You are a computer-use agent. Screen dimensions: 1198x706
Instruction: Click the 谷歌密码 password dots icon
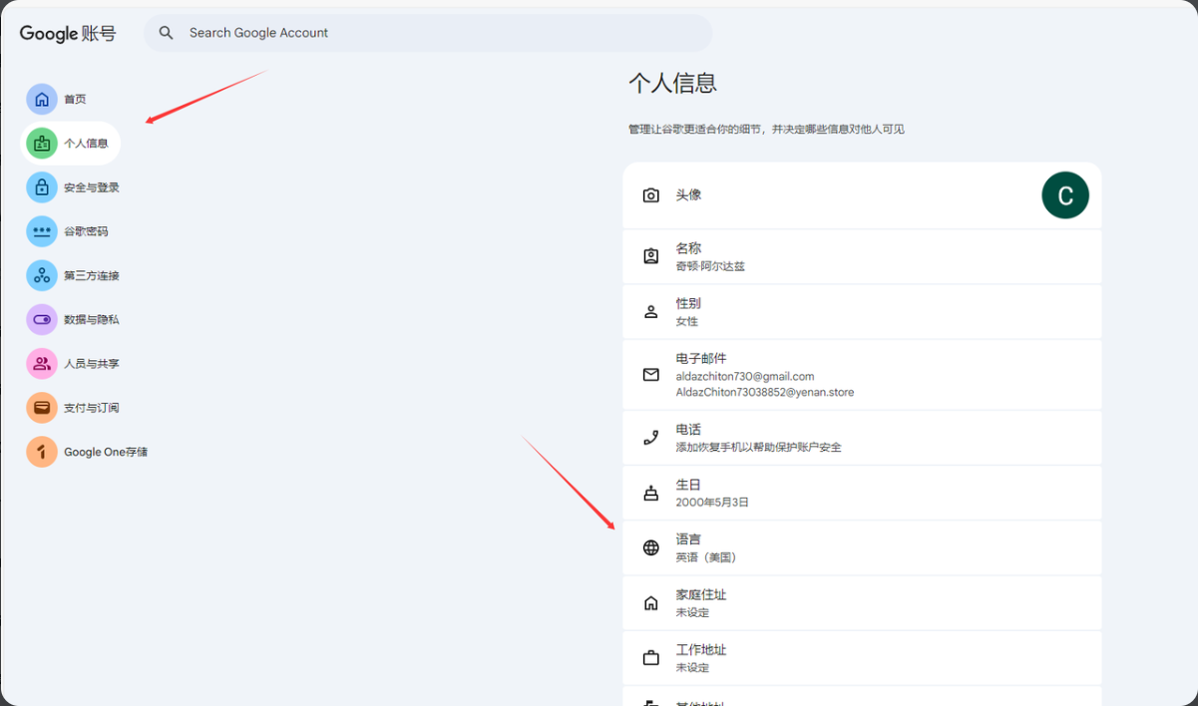[42, 231]
